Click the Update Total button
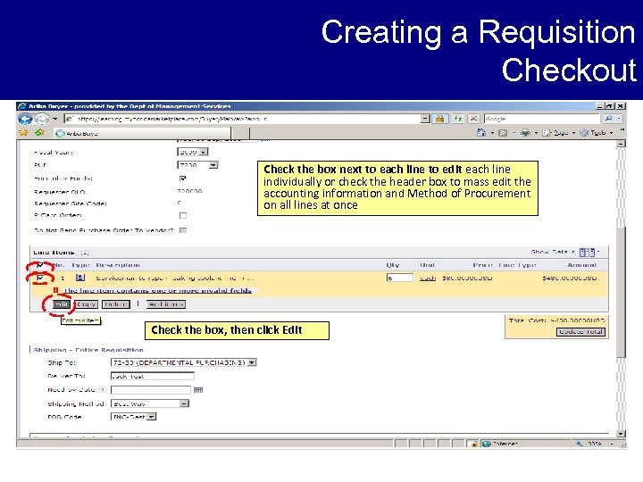The height and width of the screenshot is (482, 643). coord(580,332)
